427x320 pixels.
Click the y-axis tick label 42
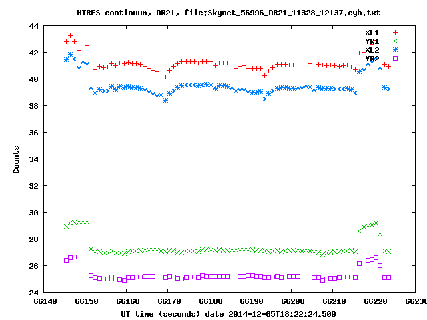[34, 53]
